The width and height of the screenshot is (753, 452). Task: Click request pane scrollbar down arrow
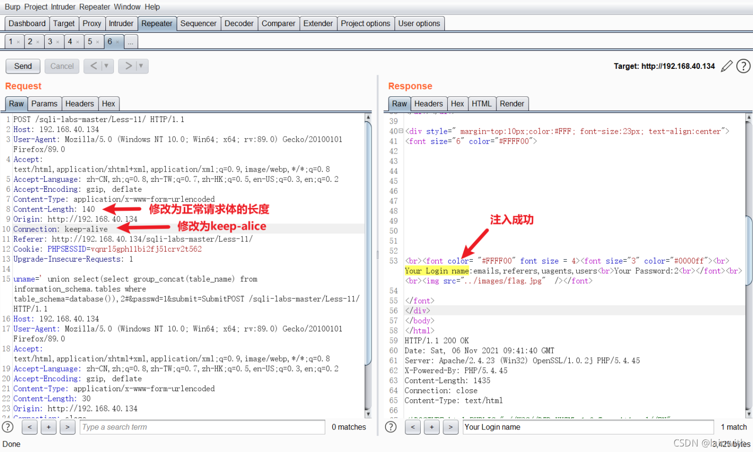click(x=368, y=414)
